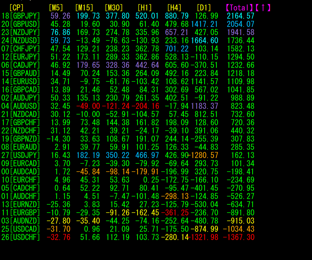The width and height of the screenshot is (312, 260).
Task: Select the 08[EURAUD] row label
Action: (21, 147)
